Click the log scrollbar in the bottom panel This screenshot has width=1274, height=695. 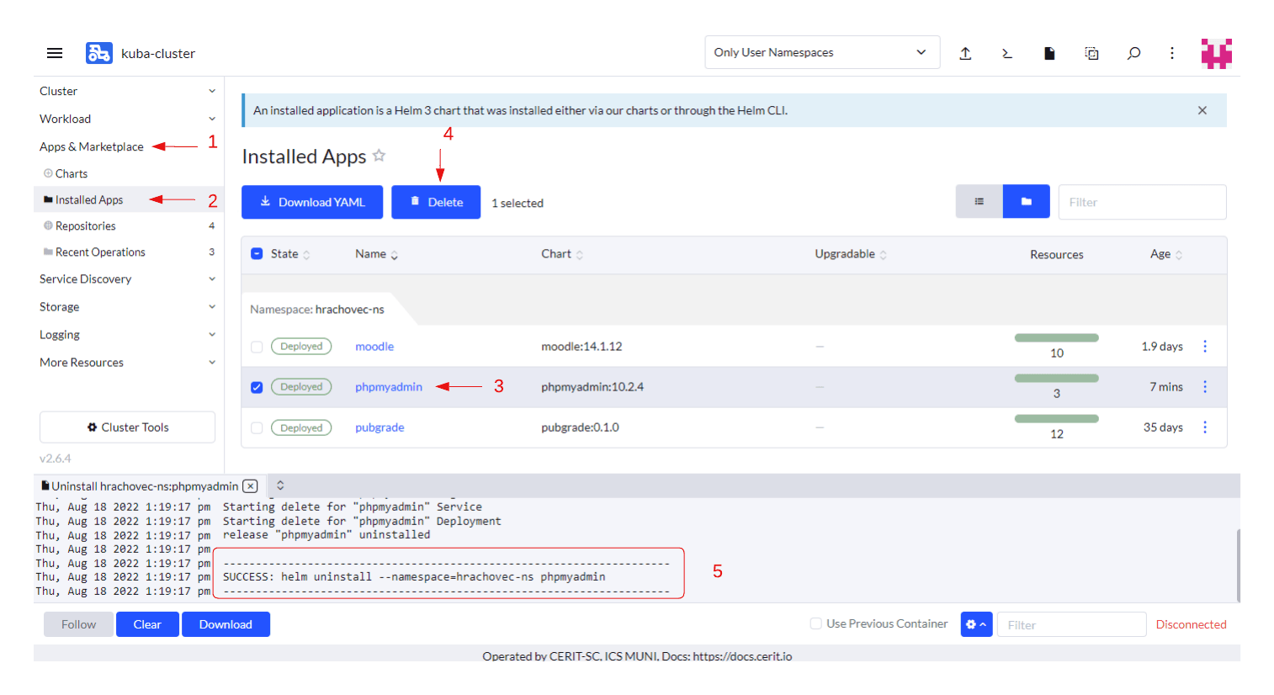point(1238,565)
